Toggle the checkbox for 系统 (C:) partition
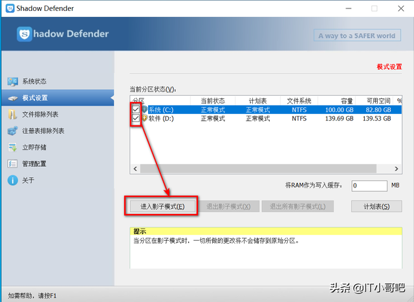The image size is (414, 302). tap(136, 110)
